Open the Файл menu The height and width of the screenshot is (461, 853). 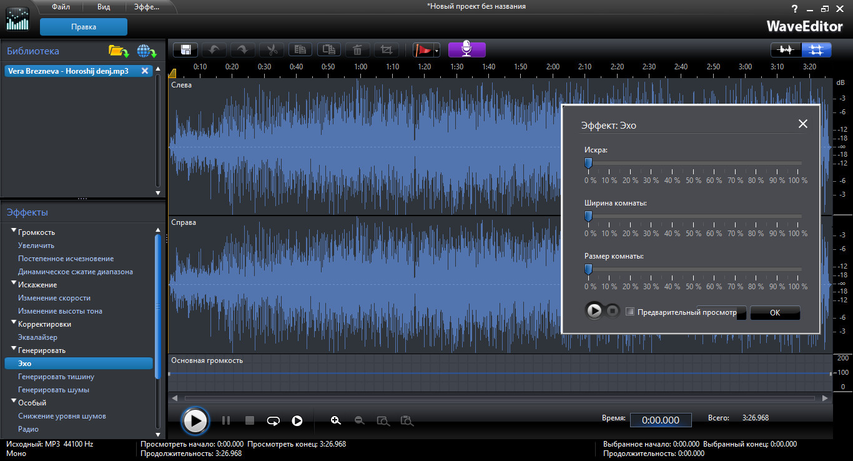click(x=60, y=7)
